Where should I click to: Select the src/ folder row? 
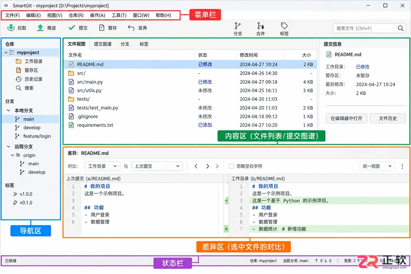click(190, 73)
